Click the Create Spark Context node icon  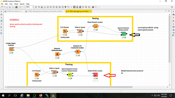(11, 49)
